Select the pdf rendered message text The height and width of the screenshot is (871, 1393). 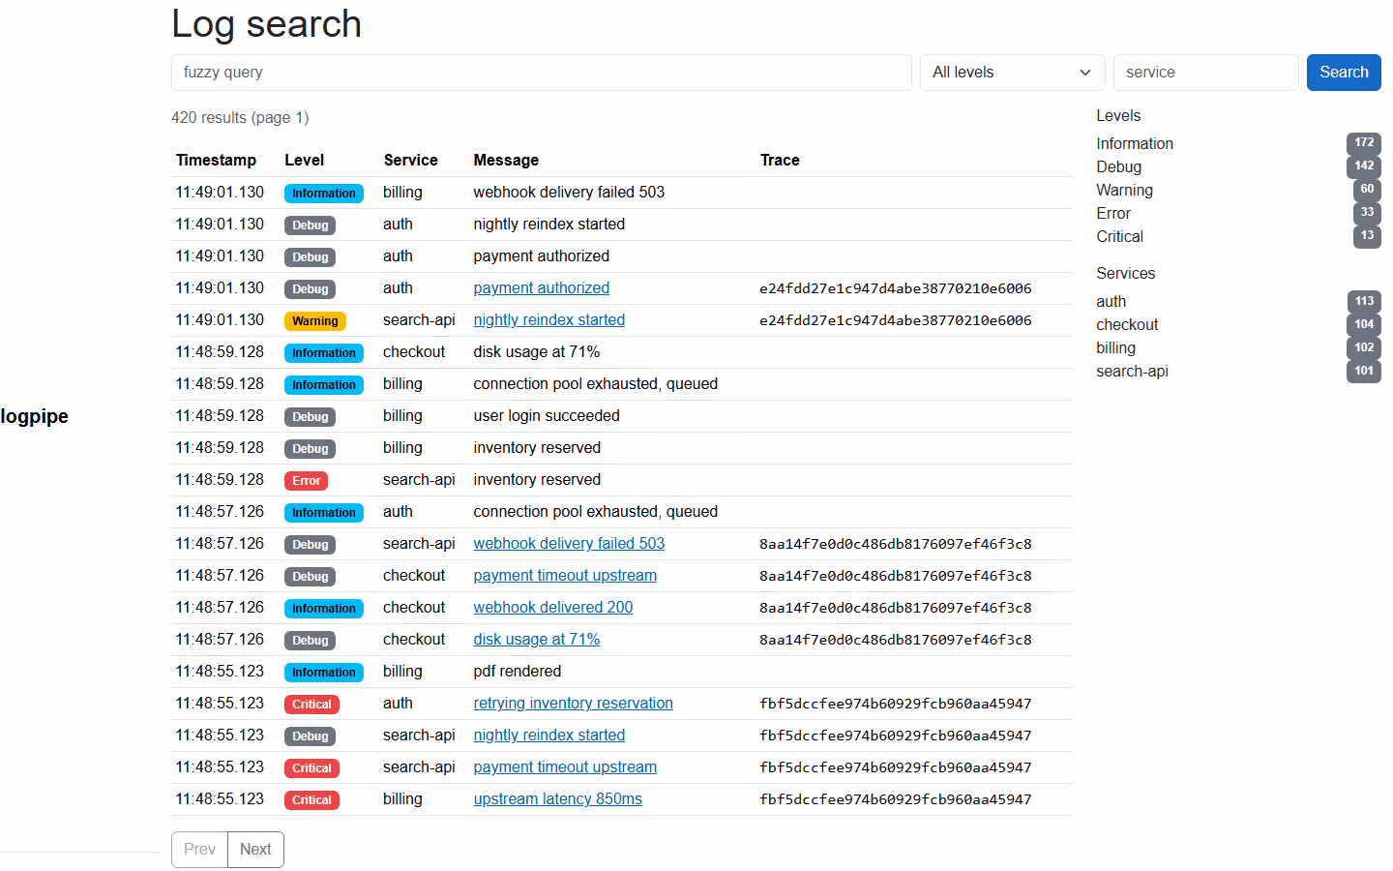517,672
